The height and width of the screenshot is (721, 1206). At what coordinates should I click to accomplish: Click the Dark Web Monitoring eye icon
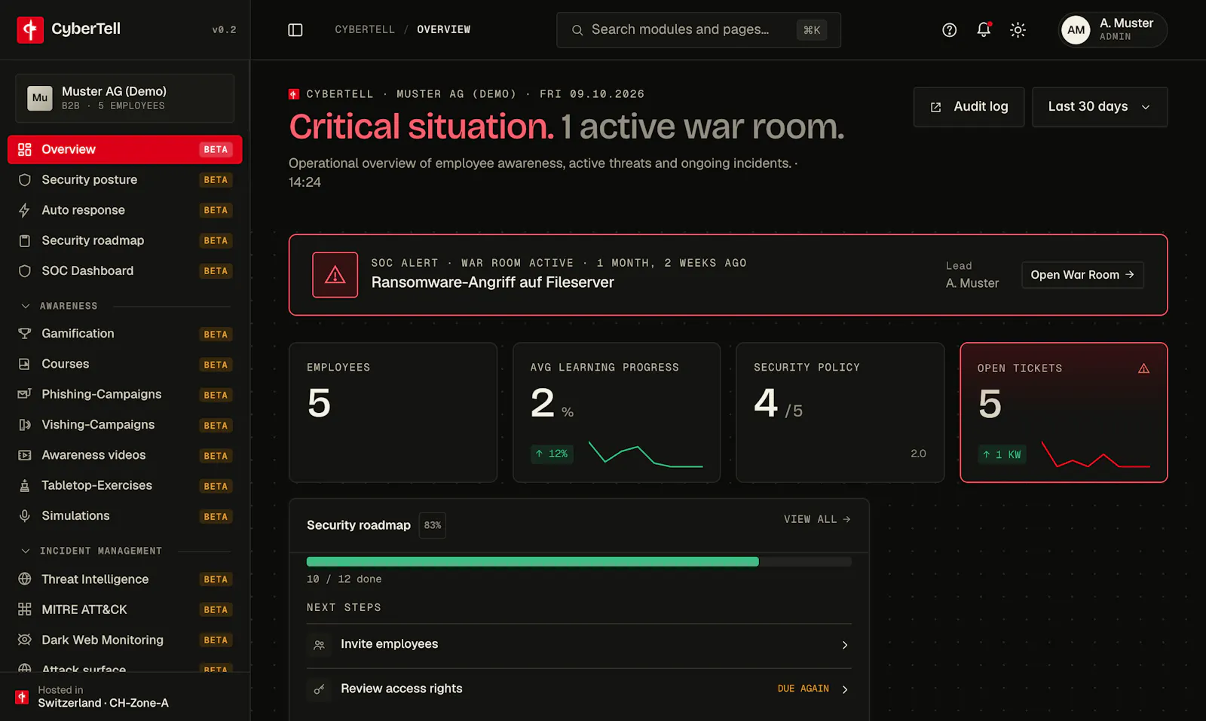coord(25,640)
